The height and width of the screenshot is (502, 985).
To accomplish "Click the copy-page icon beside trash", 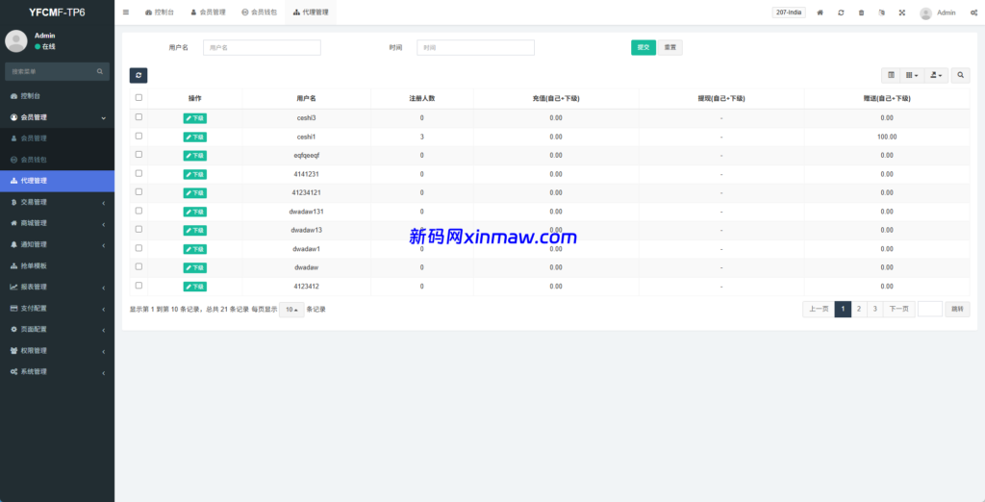I will tap(881, 13).
